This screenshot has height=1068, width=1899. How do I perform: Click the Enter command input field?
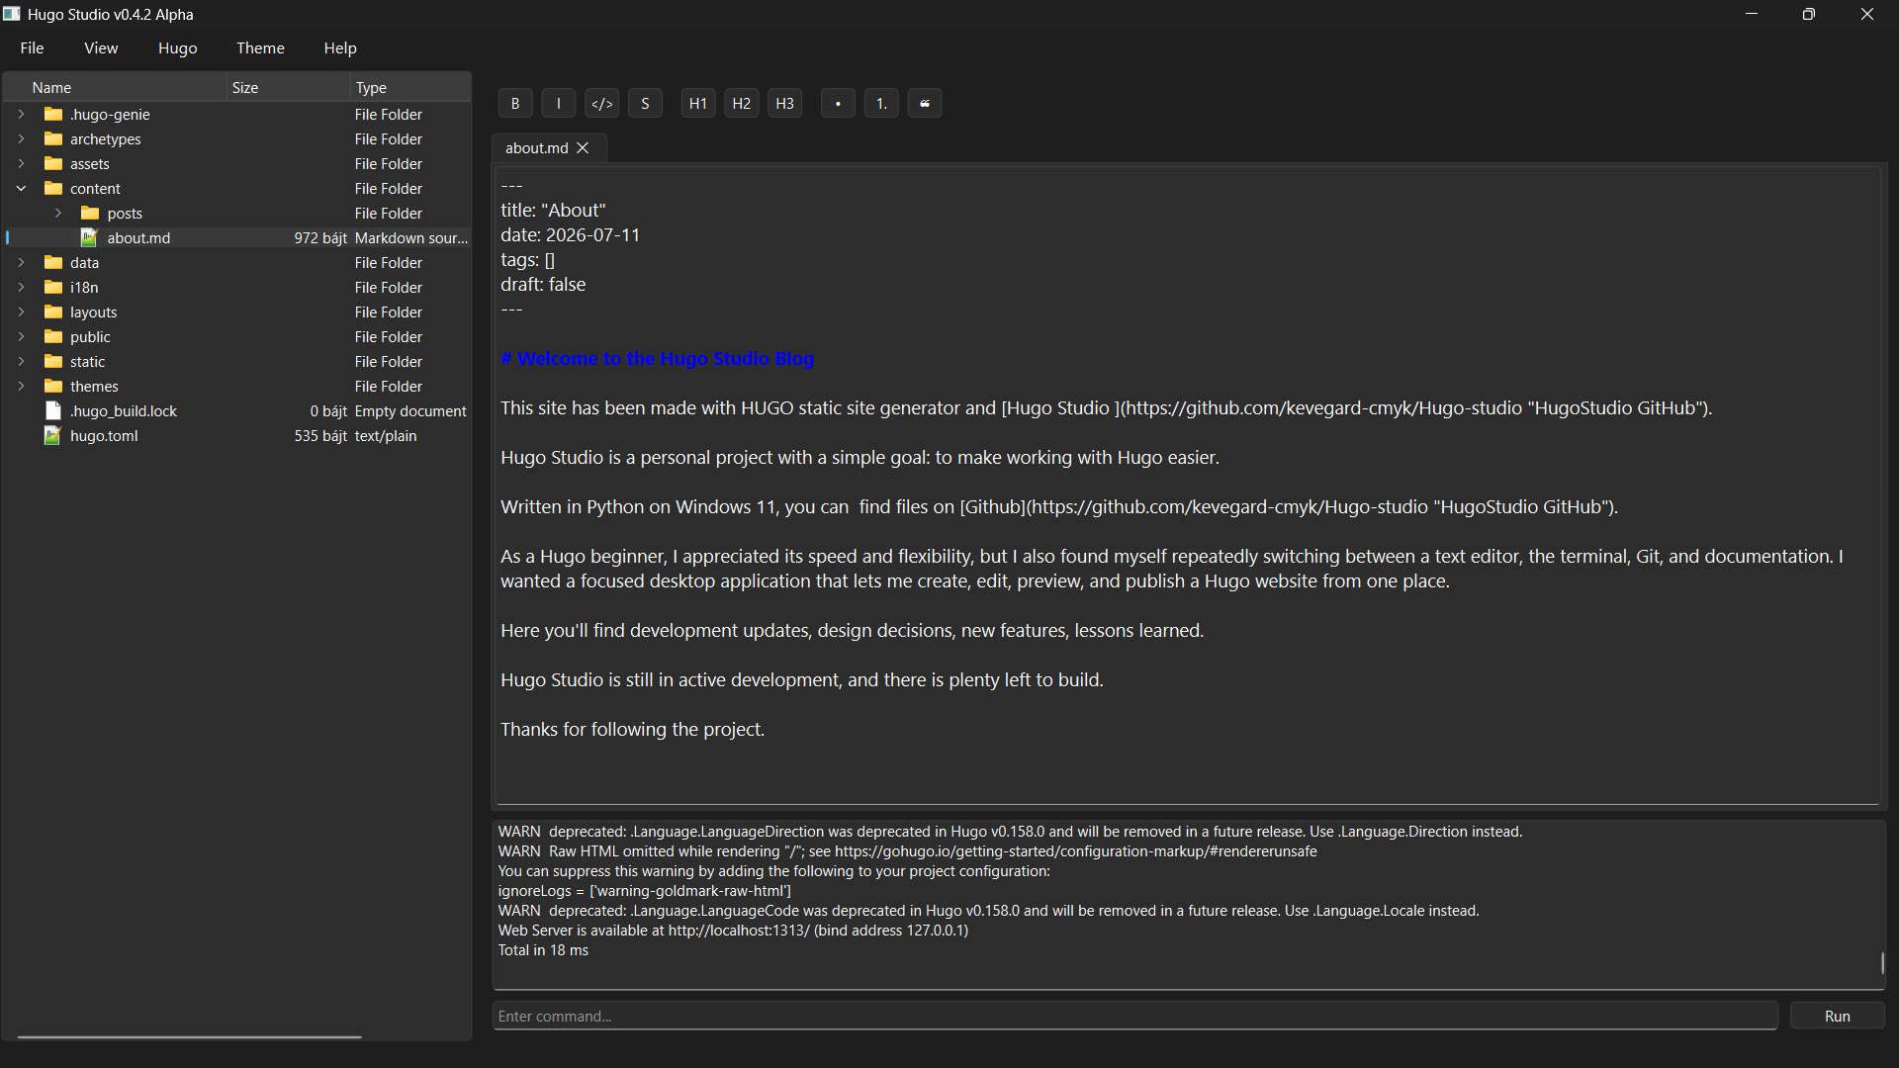point(1134,1016)
